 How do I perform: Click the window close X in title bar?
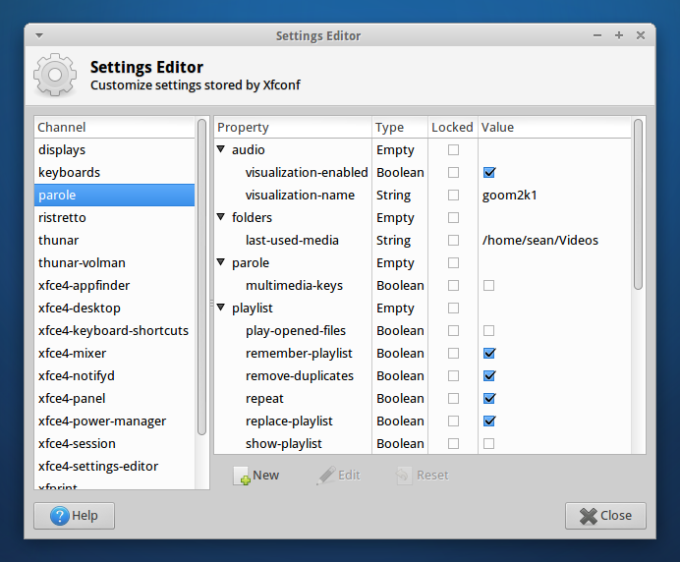pyautogui.click(x=641, y=35)
